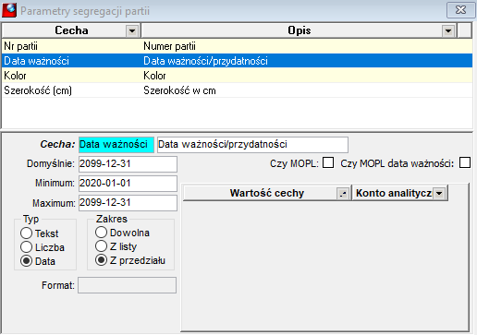Click the Maximum date field

pos(128,203)
